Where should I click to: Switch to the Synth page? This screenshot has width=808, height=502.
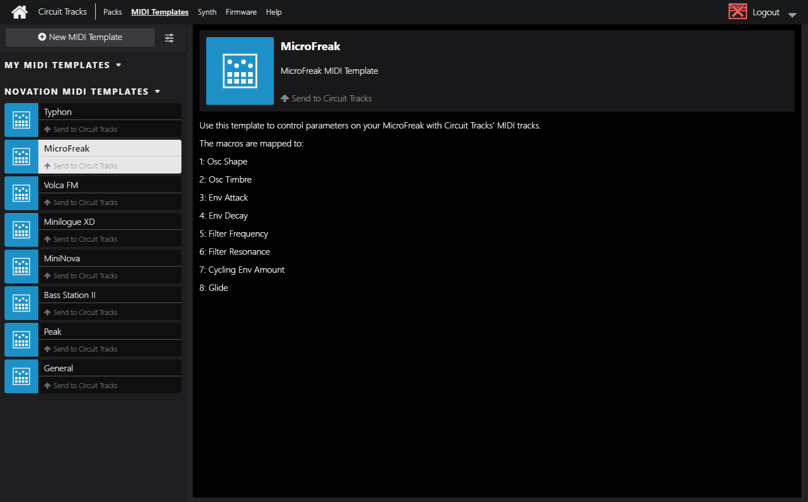(x=207, y=12)
